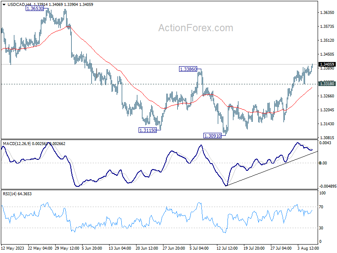The image size is (337, 253).
Task: Click the 1.34505 price axis value
Action: point(327,54)
